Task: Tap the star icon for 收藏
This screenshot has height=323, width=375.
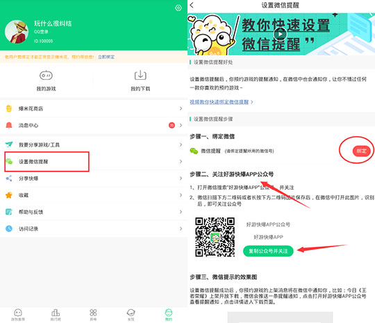Action: point(9,195)
